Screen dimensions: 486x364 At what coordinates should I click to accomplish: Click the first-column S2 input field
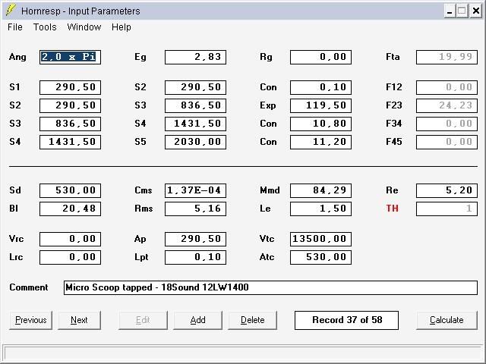coord(70,105)
